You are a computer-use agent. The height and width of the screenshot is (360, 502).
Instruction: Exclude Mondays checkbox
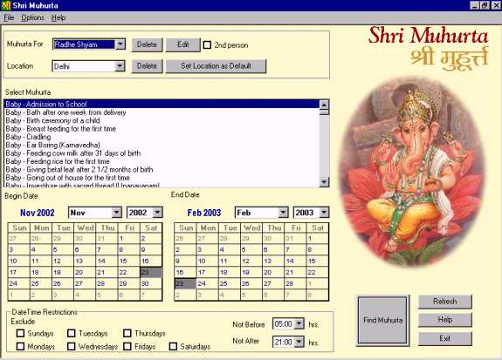tap(20, 346)
